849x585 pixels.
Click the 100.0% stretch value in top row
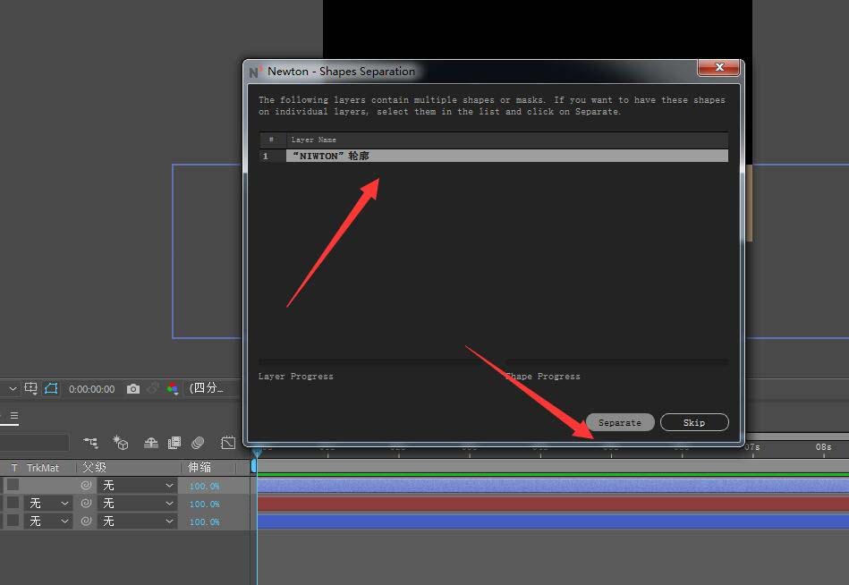tap(204, 486)
